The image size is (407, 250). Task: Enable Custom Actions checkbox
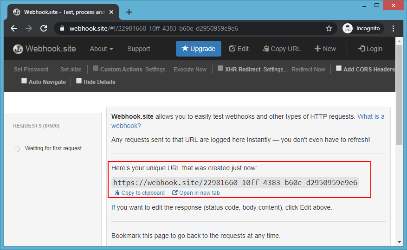[96, 68]
